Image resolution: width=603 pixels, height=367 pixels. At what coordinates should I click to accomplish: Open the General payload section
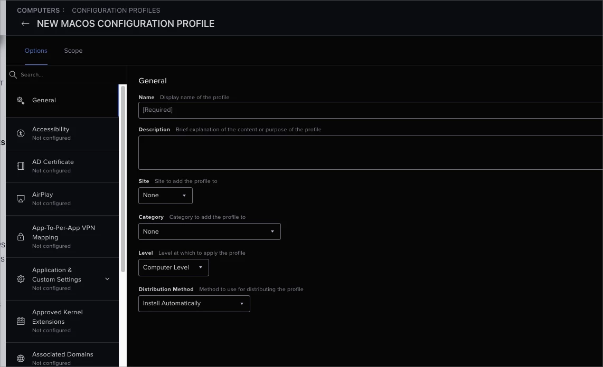click(62, 100)
